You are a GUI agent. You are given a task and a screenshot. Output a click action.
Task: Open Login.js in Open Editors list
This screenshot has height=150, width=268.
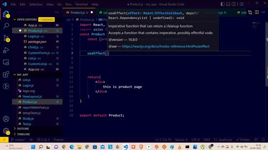coord(37,36)
